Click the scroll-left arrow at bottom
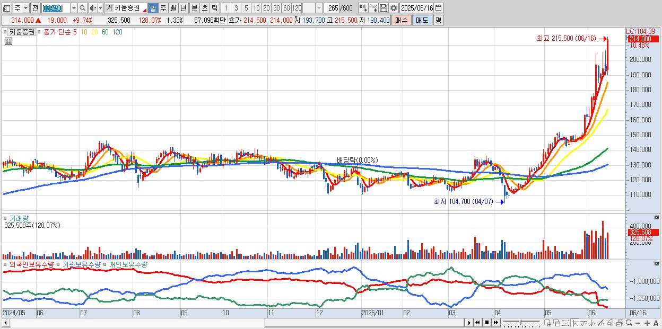 pos(6,323)
